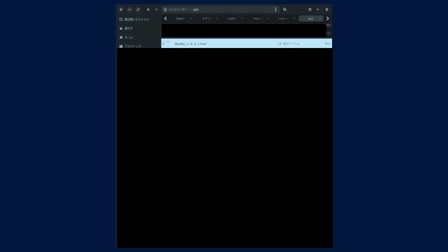The image size is (448, 252).
Task: Go back with the left arrow button
Action: click(148, 9)
